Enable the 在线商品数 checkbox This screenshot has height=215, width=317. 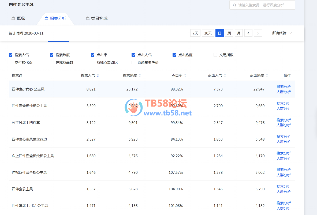pyautogui.click(x=51, y=63)
